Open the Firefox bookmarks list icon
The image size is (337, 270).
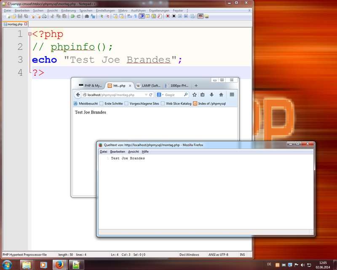click(203, 95)
